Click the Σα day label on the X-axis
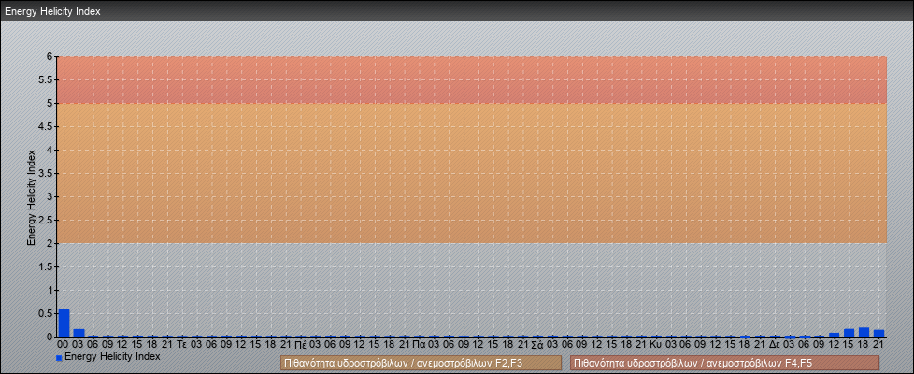This screenshot has height=374, width=914. pos(537,344)
